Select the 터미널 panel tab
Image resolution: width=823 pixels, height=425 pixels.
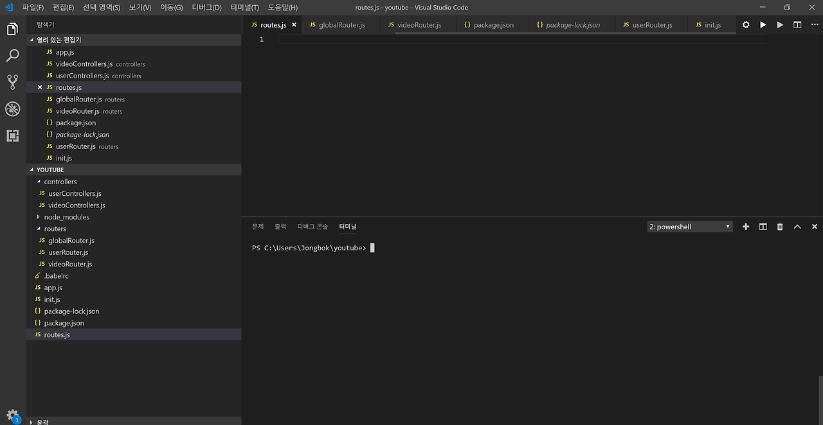pos(348,227)
